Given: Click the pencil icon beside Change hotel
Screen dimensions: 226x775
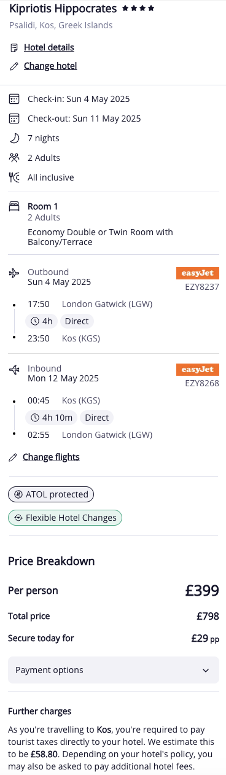Looking at the screenshot, I should pyautogui.click(x=14, y=66).
